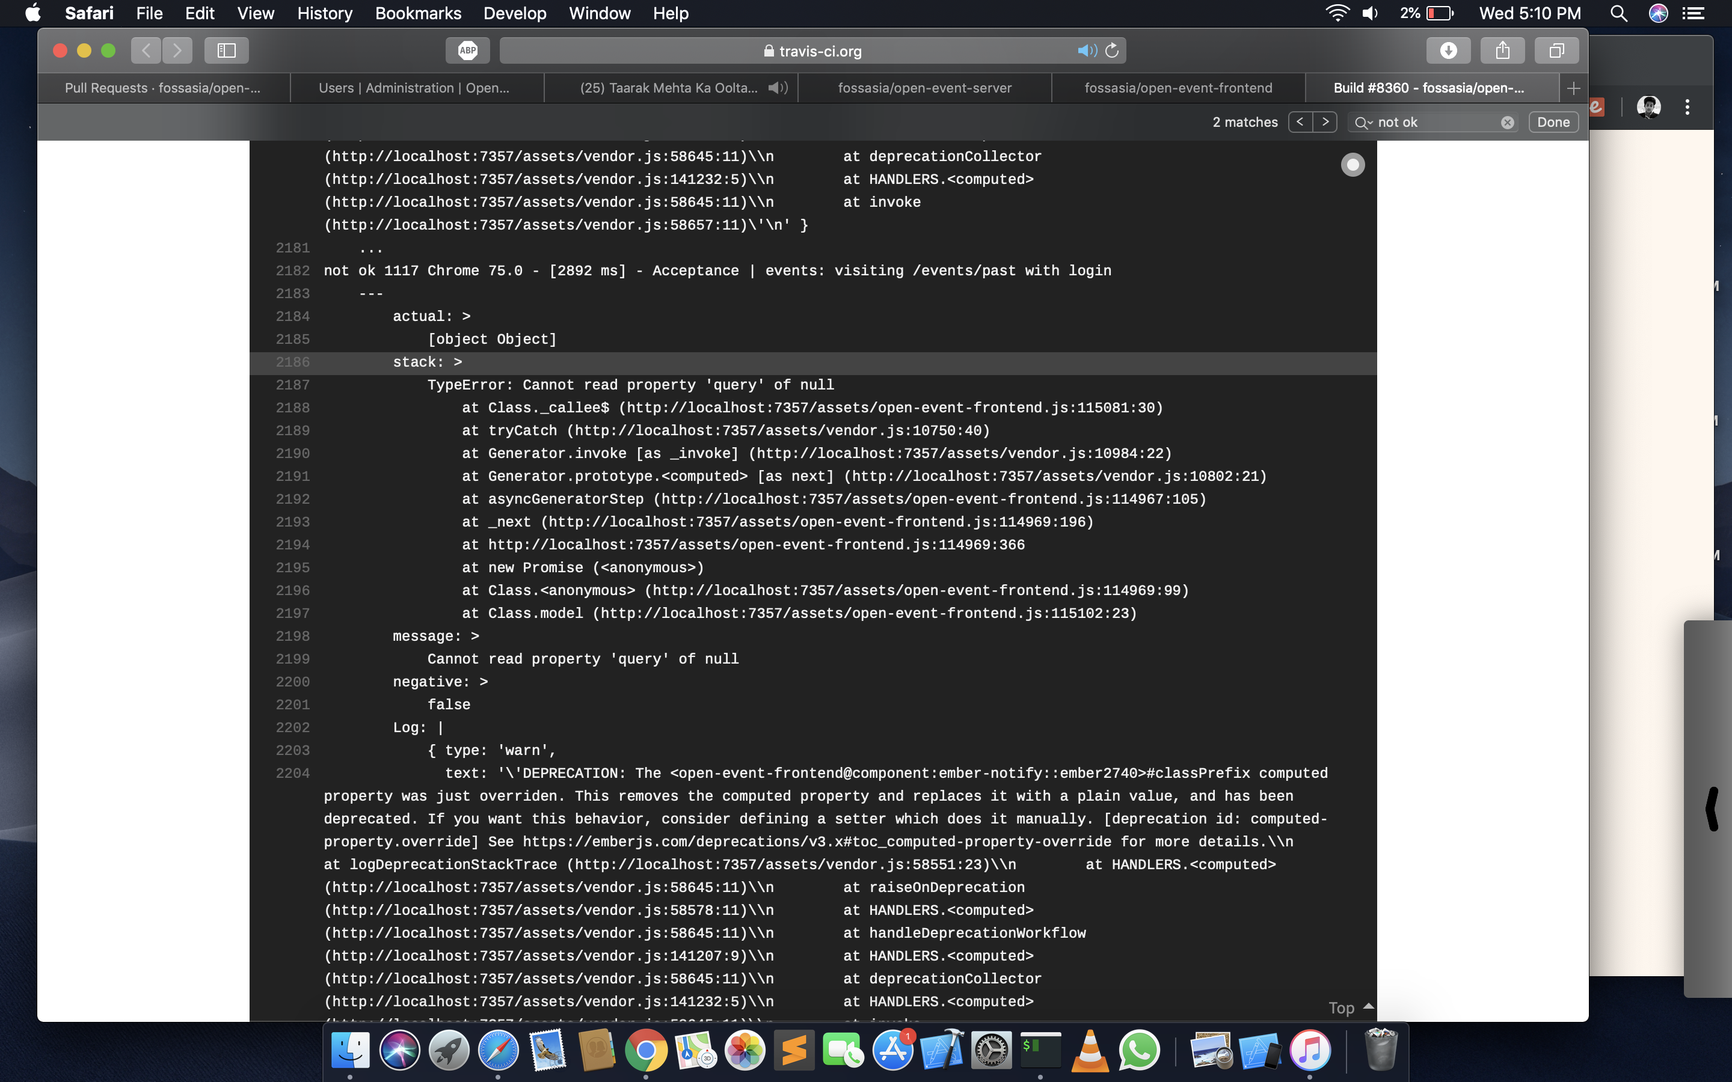Image resolution: width=1732 pixels, height=1082 pixels.
Task: Open the Wi-Fi status menu
Action: coord(1337,13)
